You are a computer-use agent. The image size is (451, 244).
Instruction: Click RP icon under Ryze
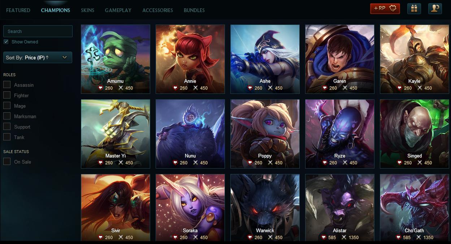(x=325, y=163)
